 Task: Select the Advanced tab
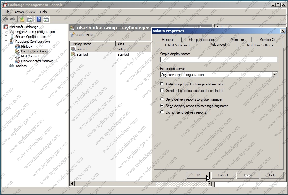tap(218, 45)
